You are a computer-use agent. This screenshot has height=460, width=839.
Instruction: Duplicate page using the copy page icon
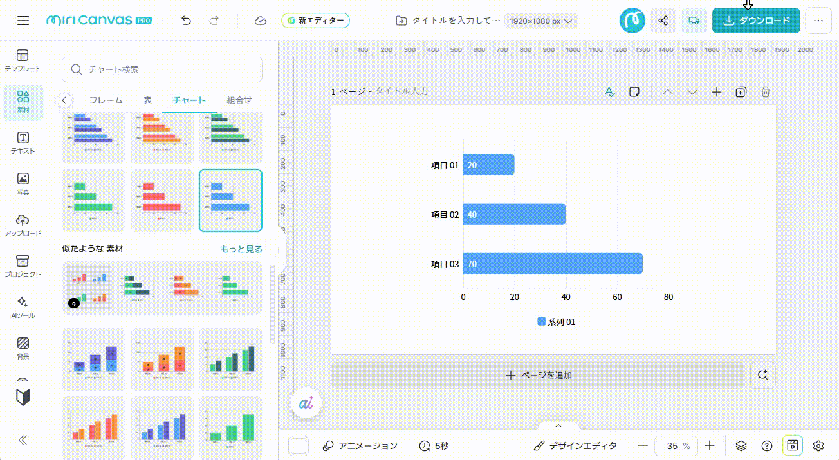pos(741,92)
